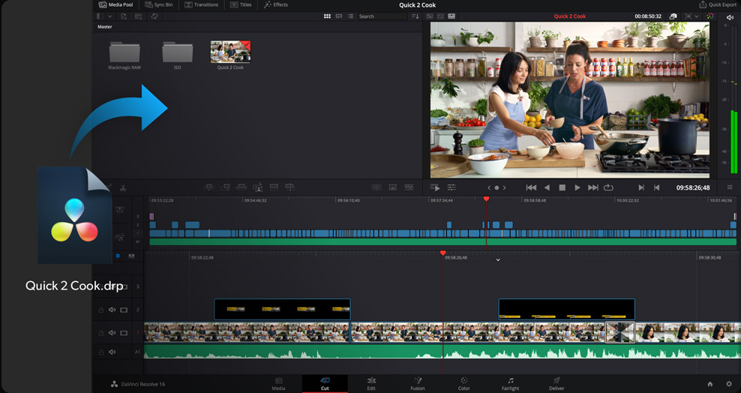
Task: Open the Quick 2 Cook timeline thumbnail
Action: [230, 52]
